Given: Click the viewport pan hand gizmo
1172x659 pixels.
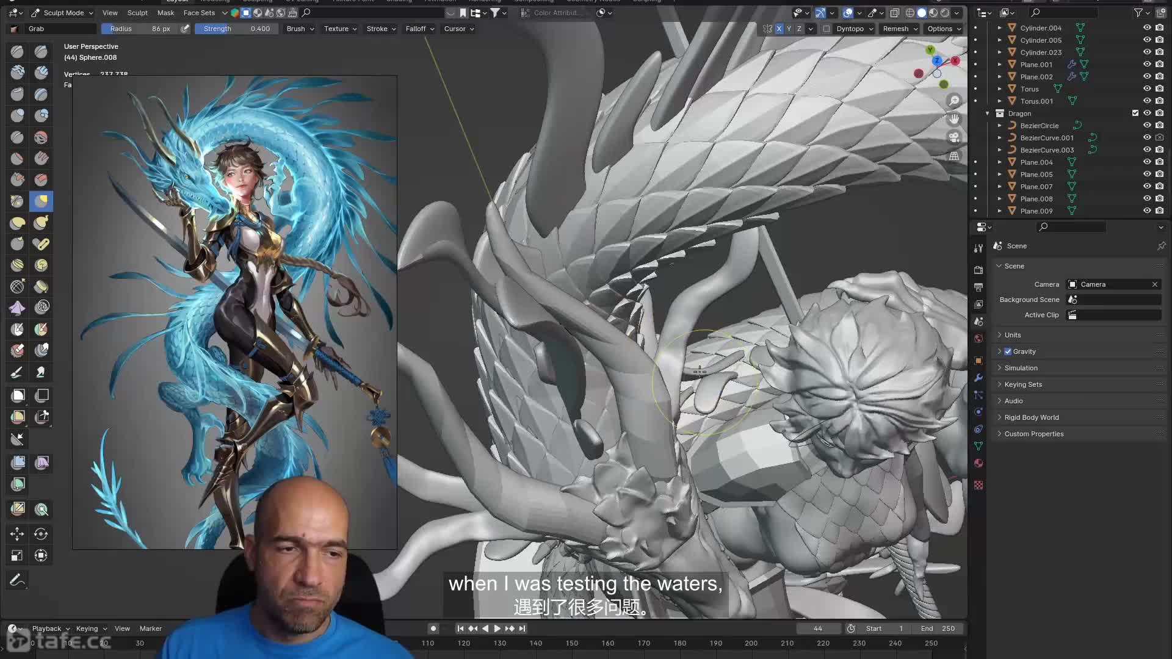Looking at the screenshot, I should [x=953, y=119].
